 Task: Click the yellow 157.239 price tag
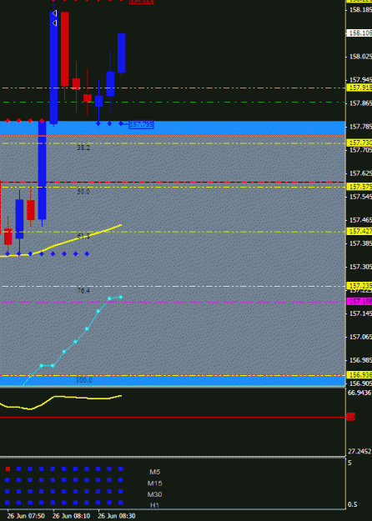tap(359, 286)
